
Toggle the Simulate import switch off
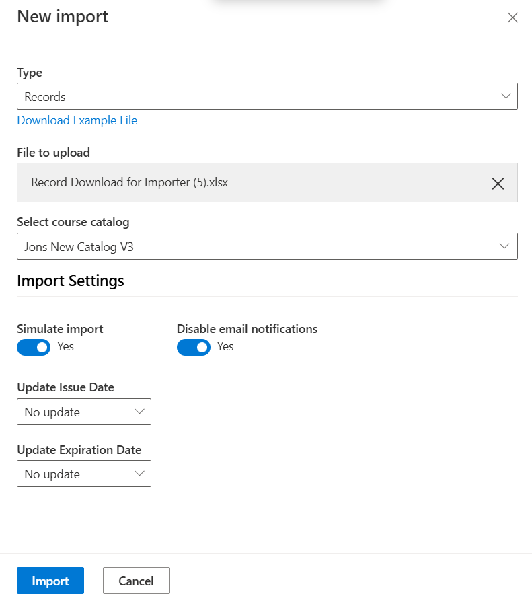34,347
